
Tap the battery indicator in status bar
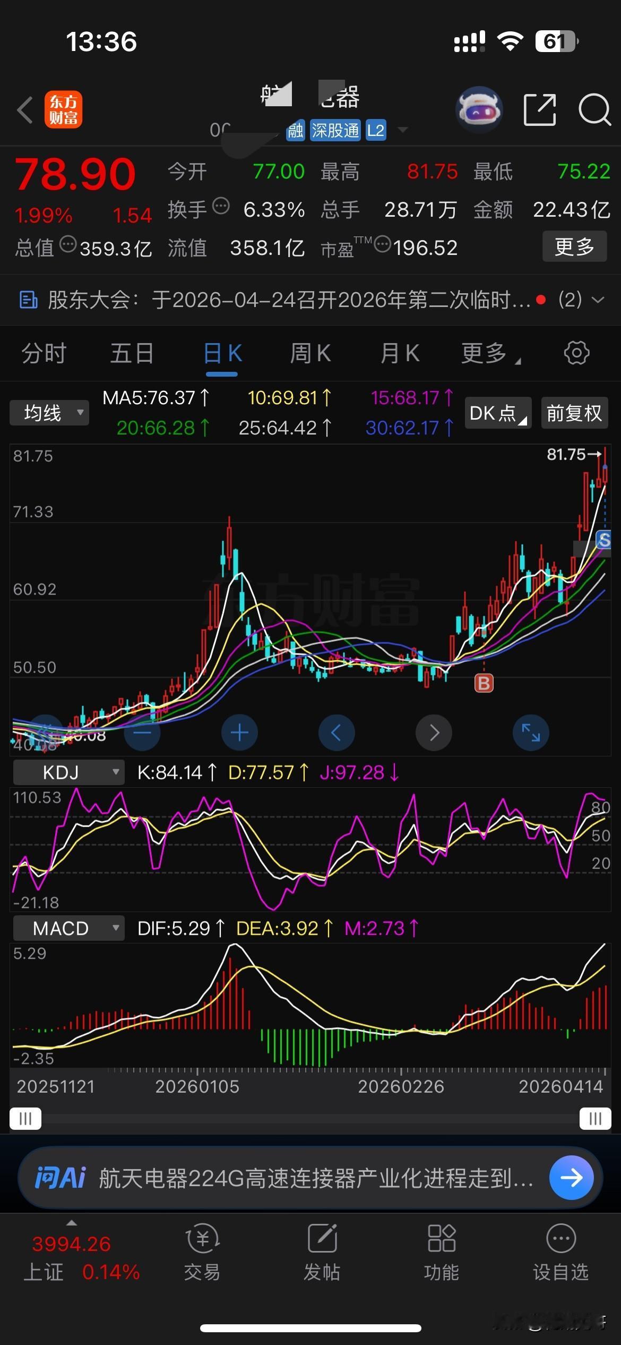pyautogui.click(x=556, y=41)
